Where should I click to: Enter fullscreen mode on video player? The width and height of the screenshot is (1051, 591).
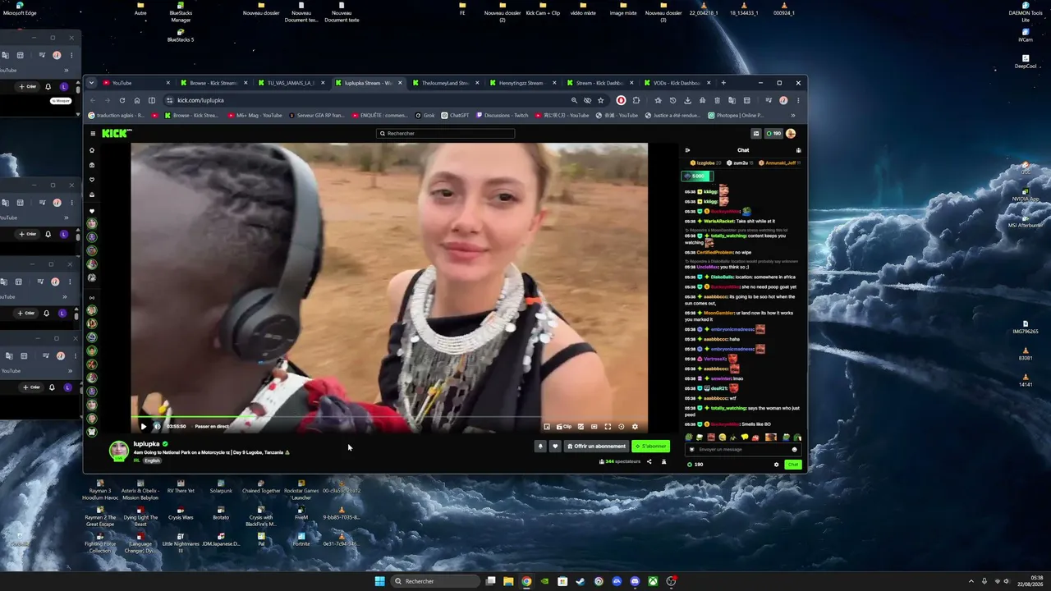(x=608, y=427)
